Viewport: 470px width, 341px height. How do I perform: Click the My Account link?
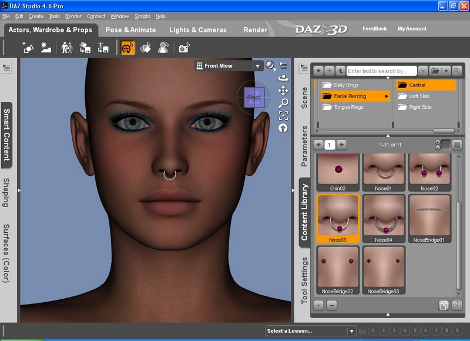(x=412, y=29)
